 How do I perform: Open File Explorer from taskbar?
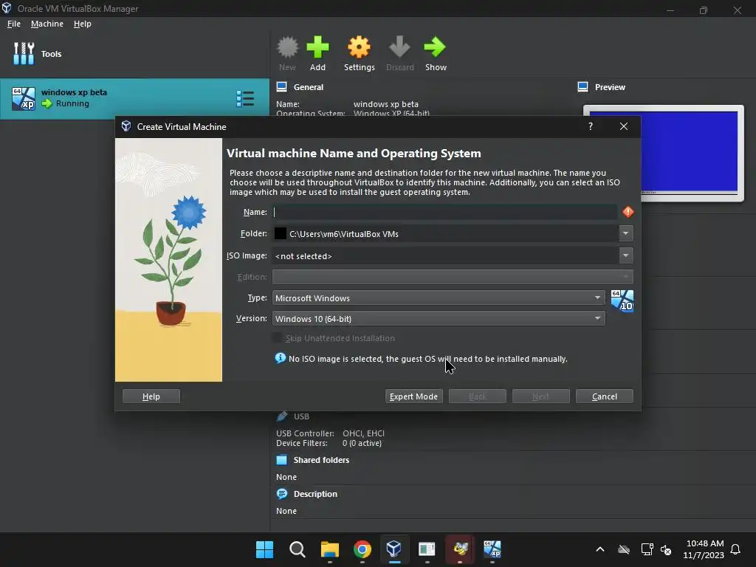pos(330,549)
